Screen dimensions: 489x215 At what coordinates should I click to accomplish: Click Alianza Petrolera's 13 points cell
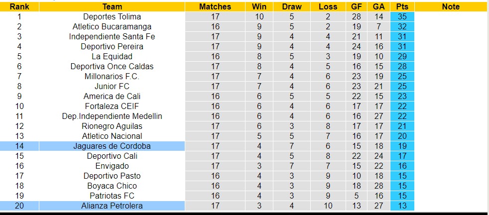[402, 206]
